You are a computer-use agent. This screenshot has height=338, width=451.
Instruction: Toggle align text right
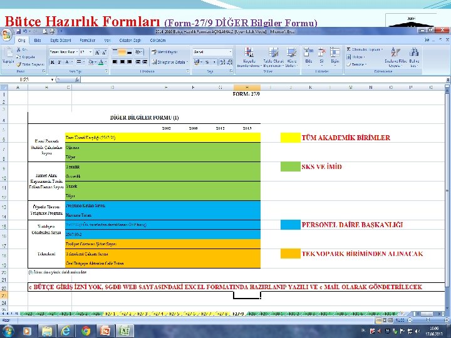[x=129, y=62]
